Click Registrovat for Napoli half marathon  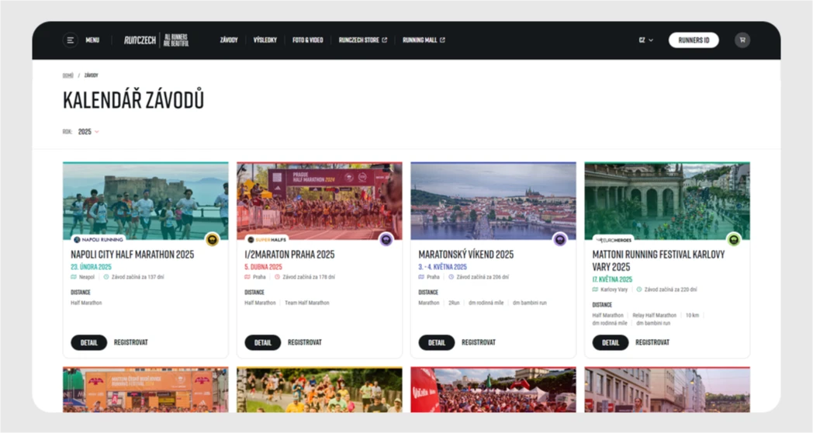[130, 342]
